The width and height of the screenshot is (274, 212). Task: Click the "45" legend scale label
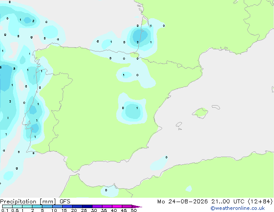(x=124, y=210)
